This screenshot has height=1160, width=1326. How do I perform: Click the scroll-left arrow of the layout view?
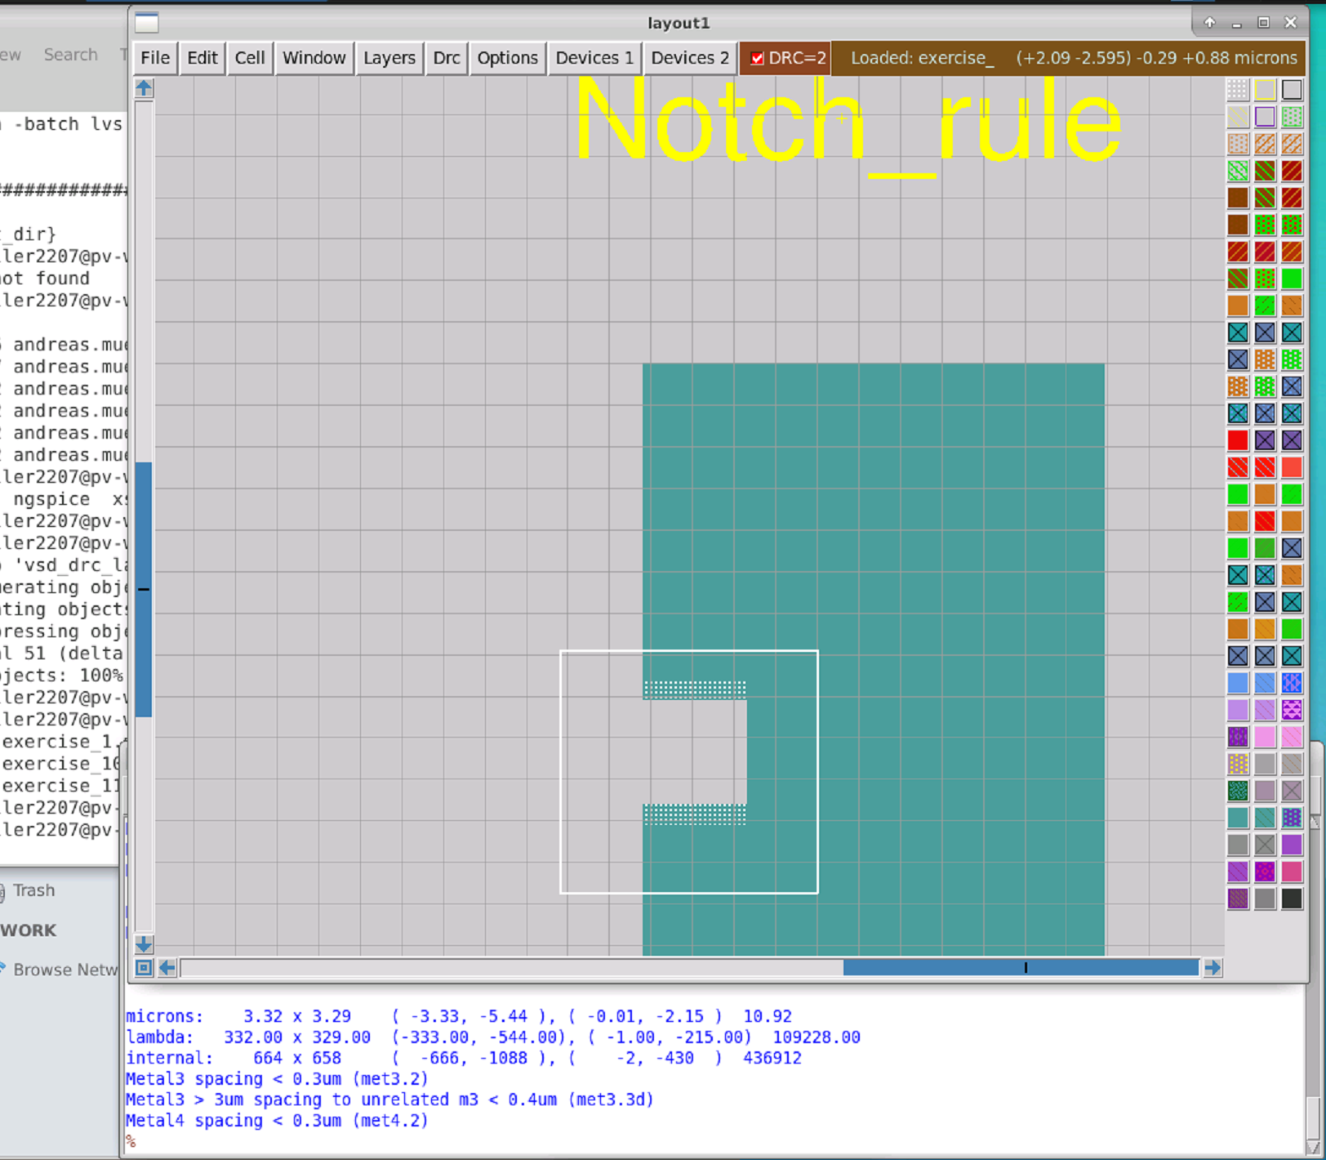[x=167, y=968]
